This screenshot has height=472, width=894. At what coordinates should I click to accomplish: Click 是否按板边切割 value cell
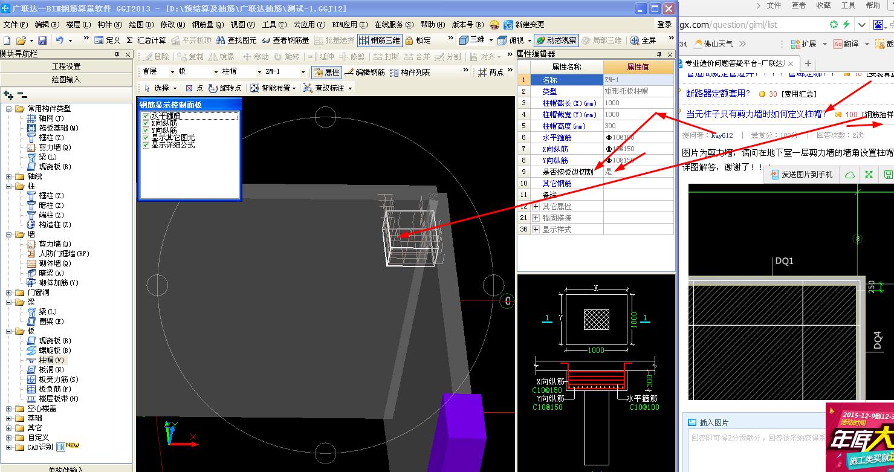638,172
